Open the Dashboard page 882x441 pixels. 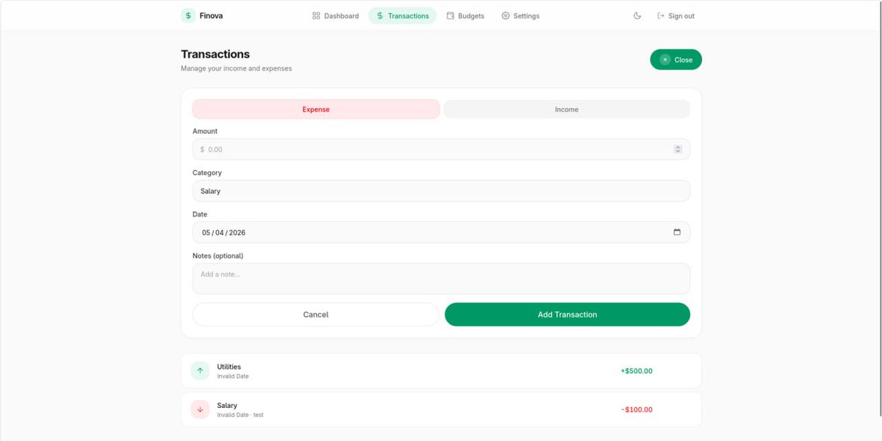coord(335,15)
